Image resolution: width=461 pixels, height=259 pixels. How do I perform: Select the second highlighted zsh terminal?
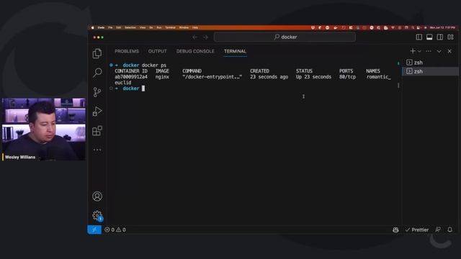point(430,71)
